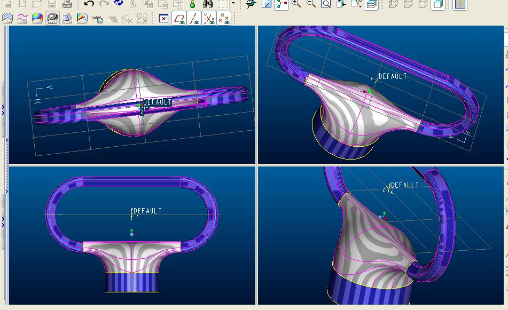Open Paste Special from the toolbar
Image resolution: width=508 pixels, height=310 pixels.
pos(178,4)
